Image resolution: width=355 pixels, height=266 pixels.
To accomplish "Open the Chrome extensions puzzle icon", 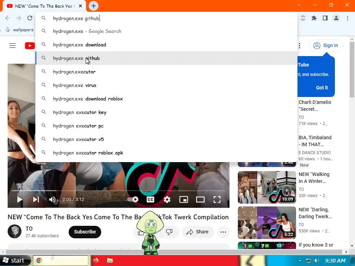I will tap(314, 18).
